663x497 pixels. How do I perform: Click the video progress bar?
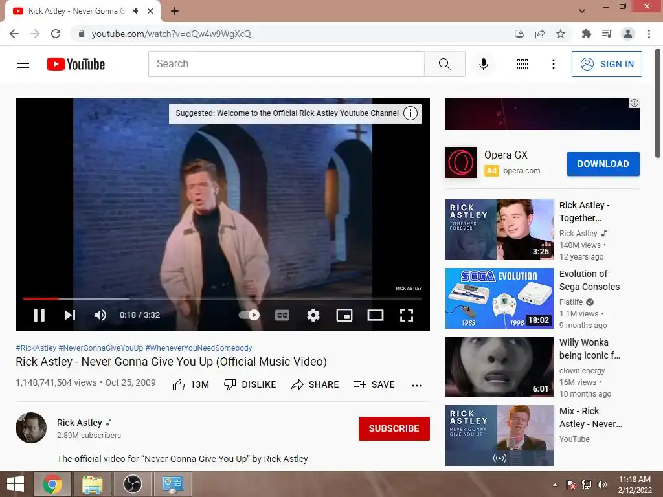pos(223,298)
